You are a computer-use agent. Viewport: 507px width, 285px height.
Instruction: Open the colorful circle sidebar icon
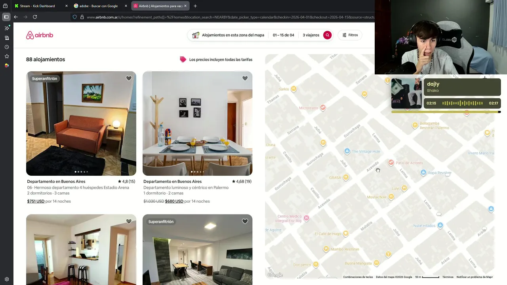point(7,66)
